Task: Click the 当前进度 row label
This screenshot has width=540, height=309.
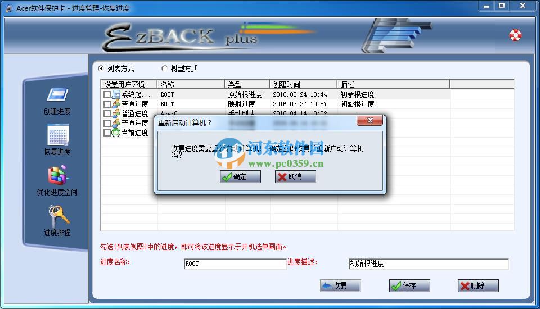Action: [x=134, y=133]
